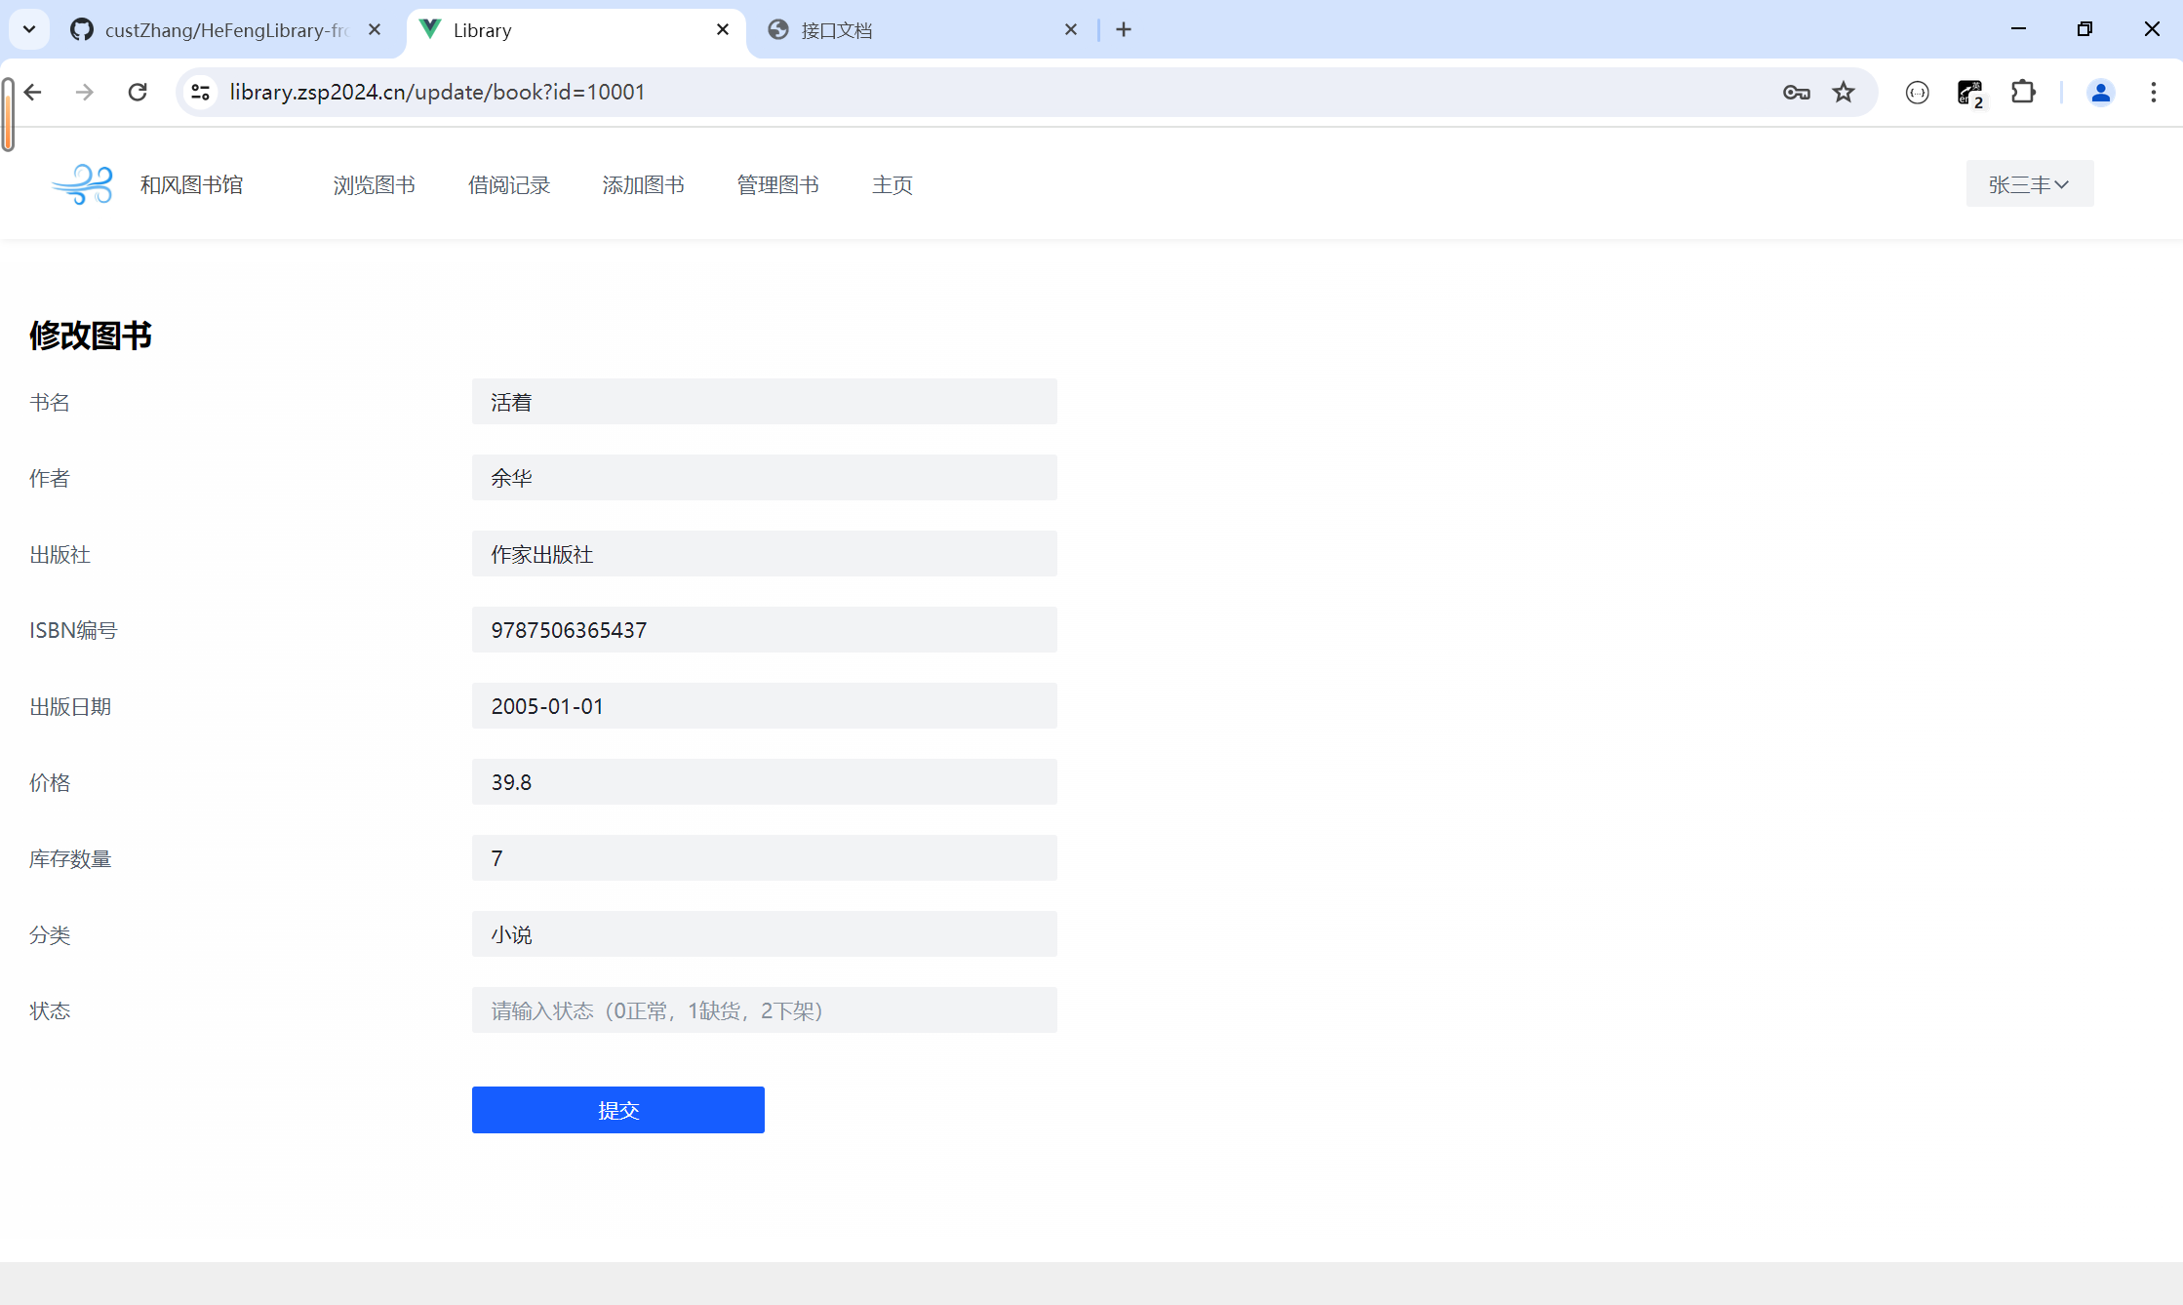
Task: Open 添加图书 navigation item
Action: (644, 184)
